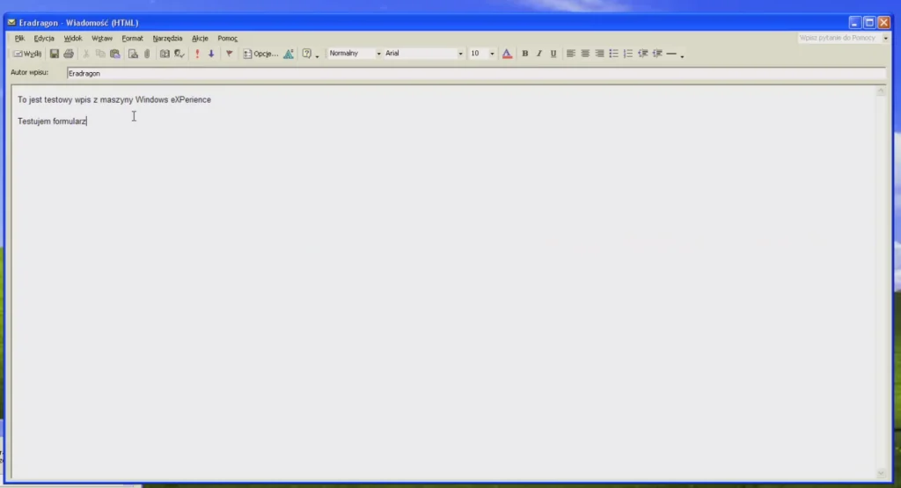The height and width of the screenshot is (488, 901).
Task: Save the message with the floppy disk icon
Action: pyautogui.click(x=54, y=54)
